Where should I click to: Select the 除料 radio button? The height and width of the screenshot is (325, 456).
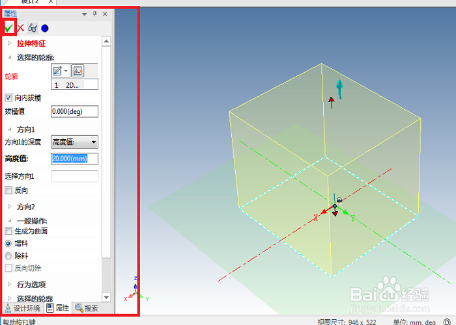pyautogui.click(x=8, y=255)
